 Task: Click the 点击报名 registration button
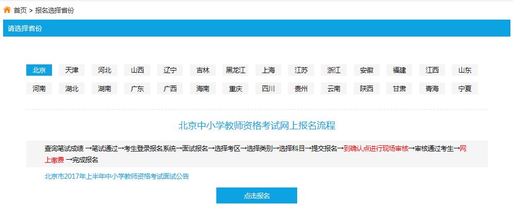(x=256, y=196)
